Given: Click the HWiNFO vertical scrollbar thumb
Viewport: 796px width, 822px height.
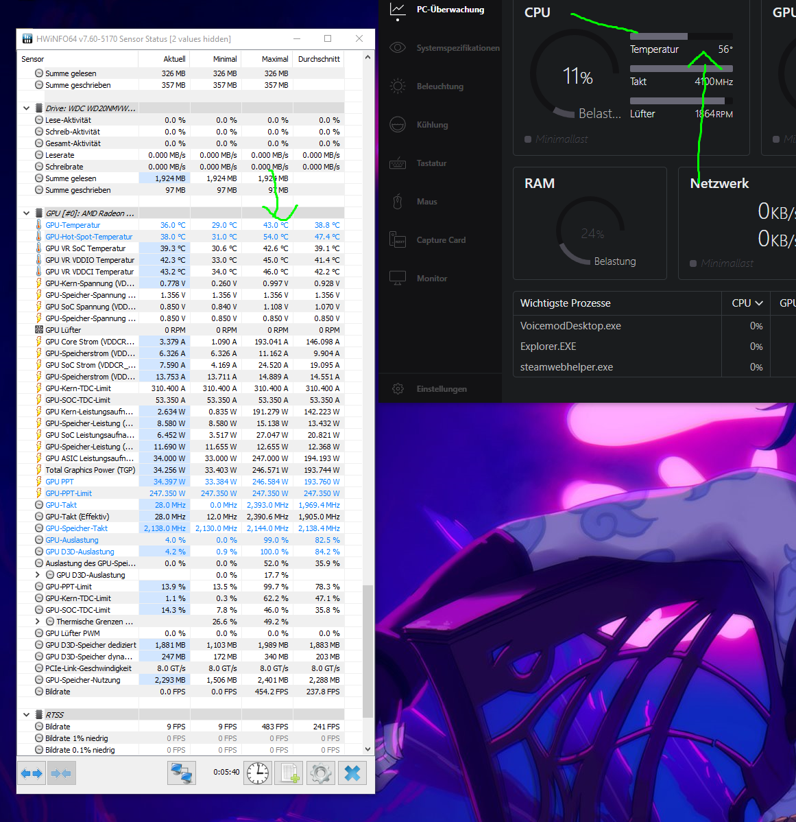Looking at the screenshot, I should (367, 651).
